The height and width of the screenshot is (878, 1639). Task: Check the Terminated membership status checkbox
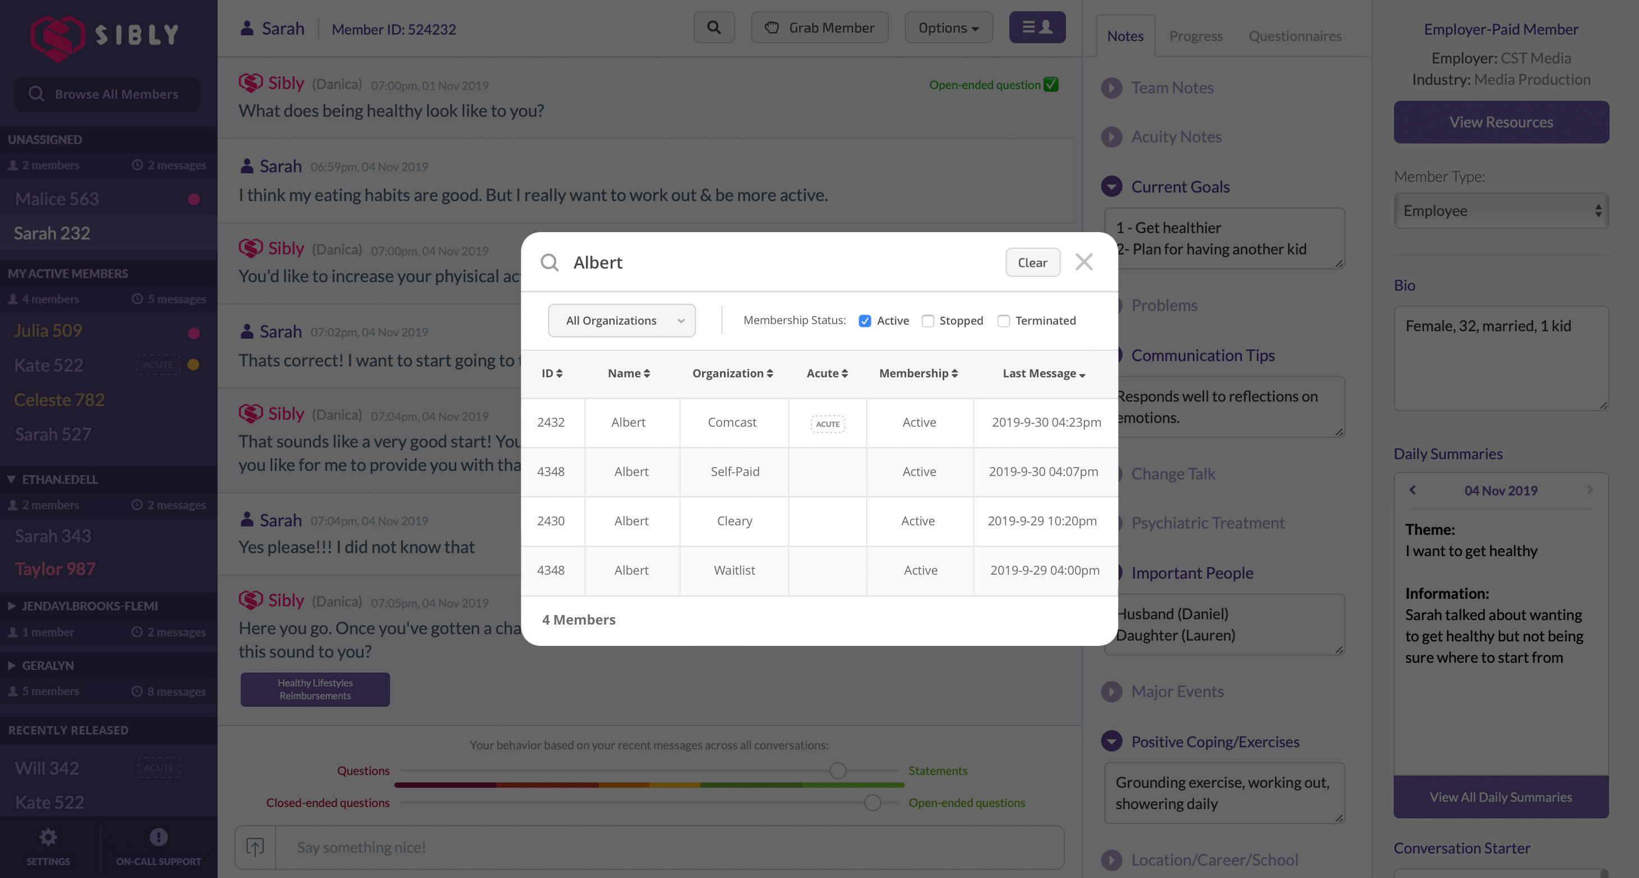pyautogui.click(x=1003, y=321)
